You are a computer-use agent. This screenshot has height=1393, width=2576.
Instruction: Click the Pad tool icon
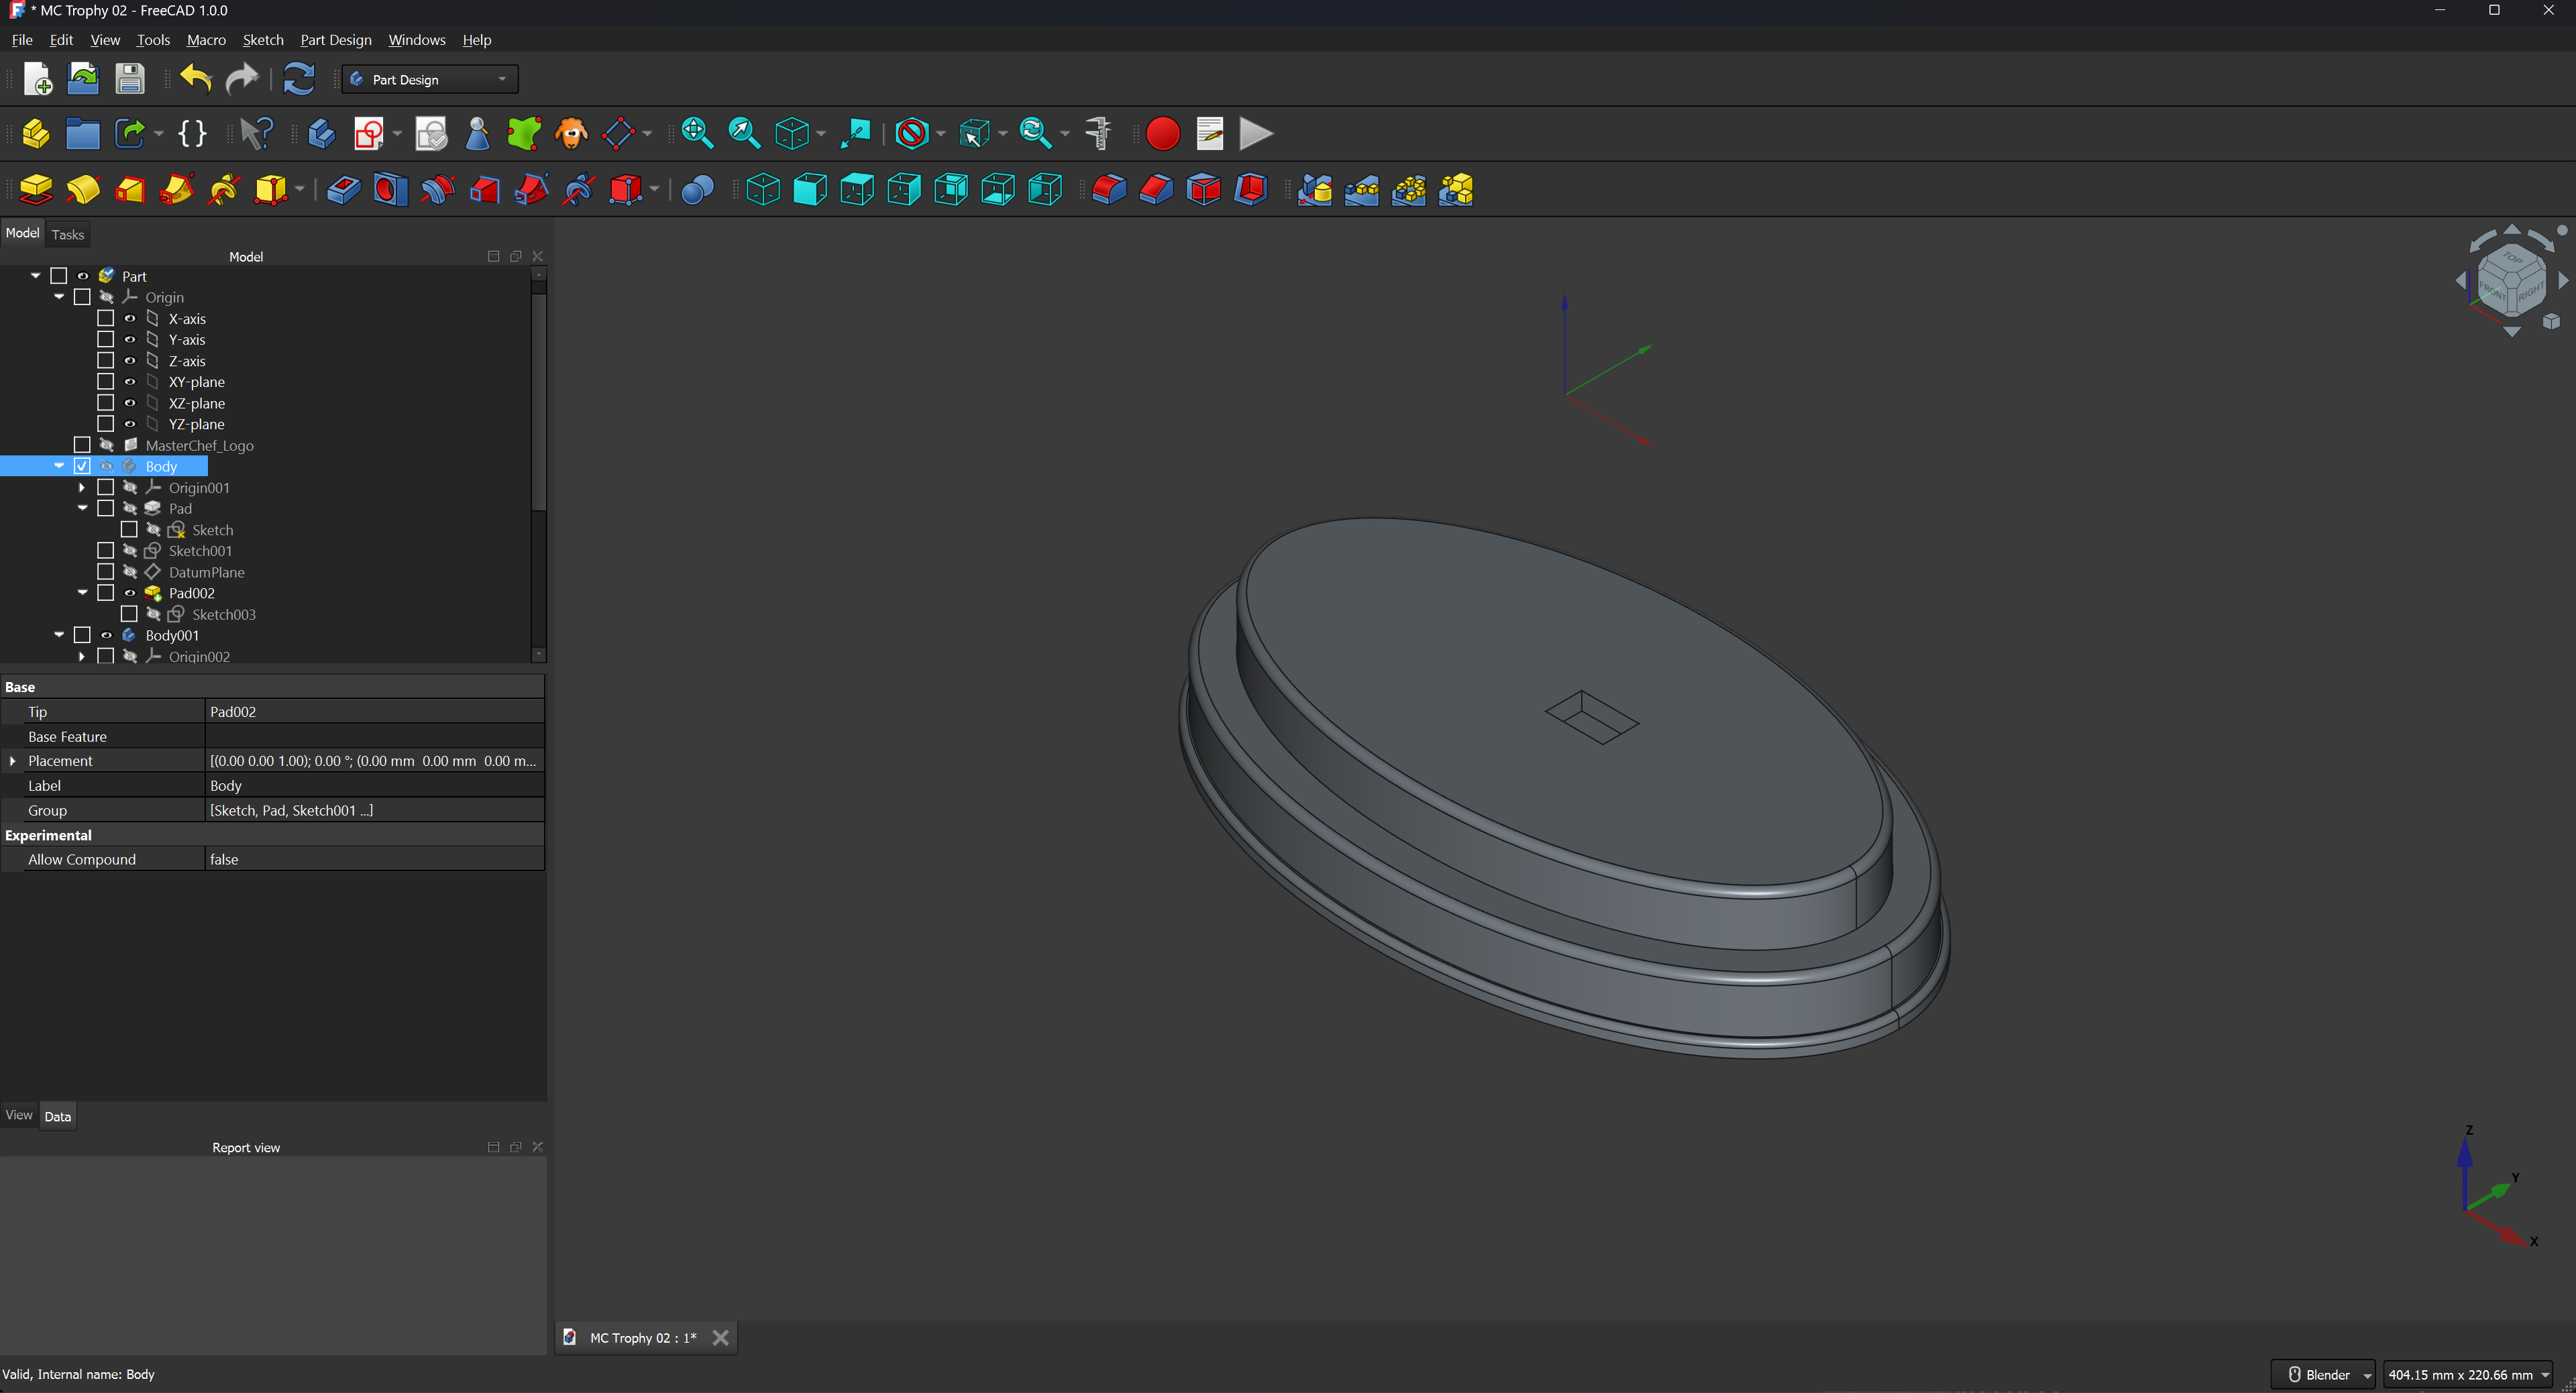point(36,189)
